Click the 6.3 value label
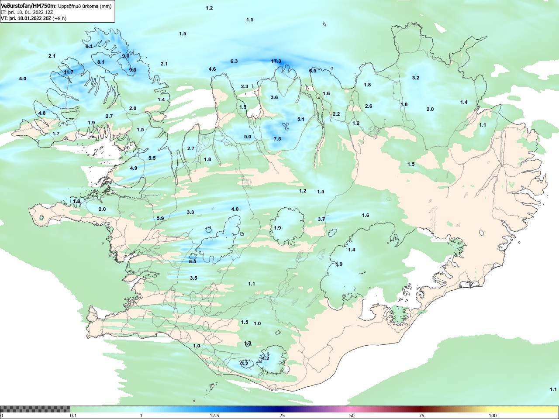 234,61
